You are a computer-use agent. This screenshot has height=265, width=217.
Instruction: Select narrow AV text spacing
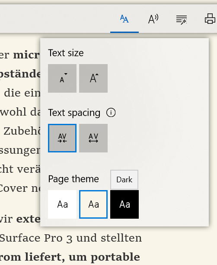coord(62,138)
